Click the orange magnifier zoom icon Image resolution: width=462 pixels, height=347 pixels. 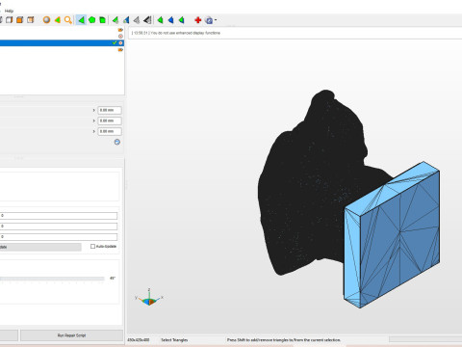[x=67, y=20]
